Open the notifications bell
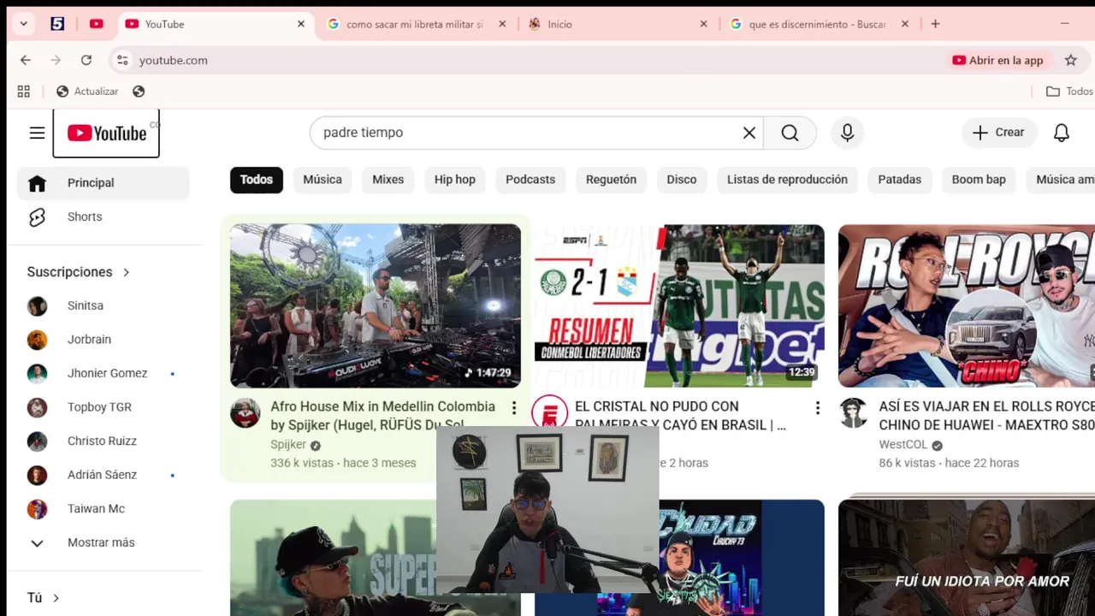The image size is (1095, 616). pos(1062,133)
